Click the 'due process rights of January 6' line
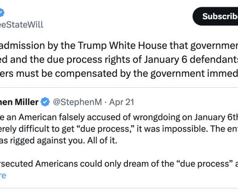The width and height of the screenshot is (238, 192). coord(119,60)
